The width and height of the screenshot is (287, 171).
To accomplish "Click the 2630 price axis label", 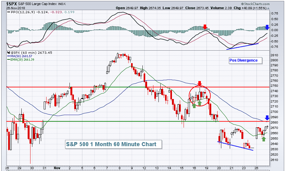I will (x=274, y=149).
